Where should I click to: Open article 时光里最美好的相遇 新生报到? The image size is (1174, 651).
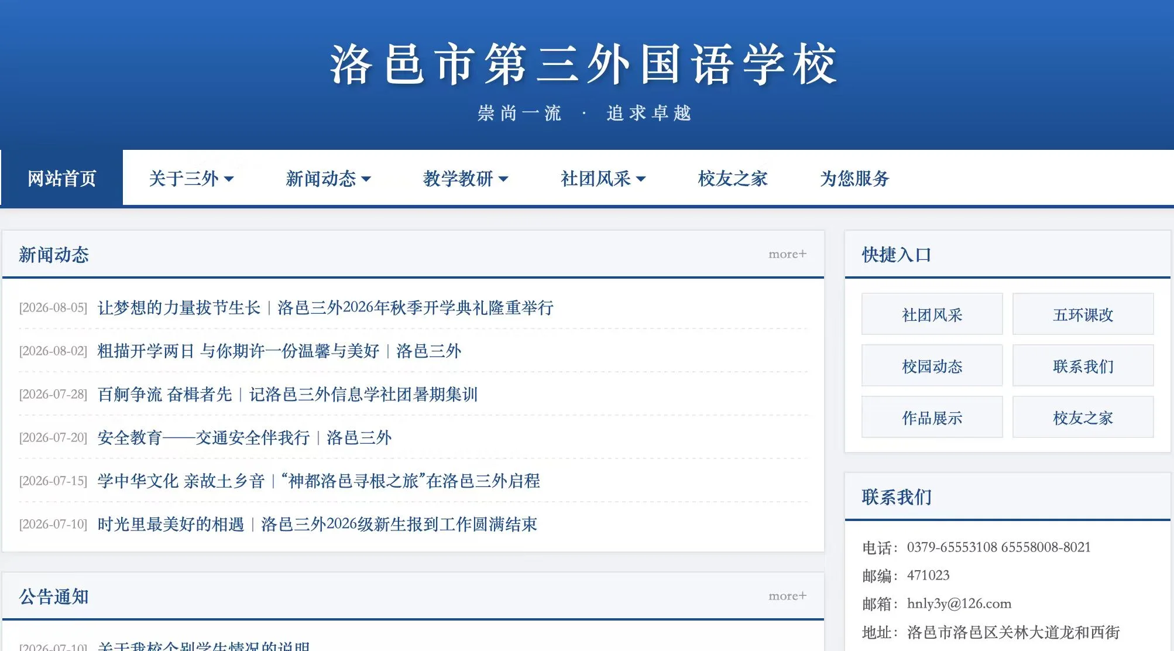click(317, 524)
